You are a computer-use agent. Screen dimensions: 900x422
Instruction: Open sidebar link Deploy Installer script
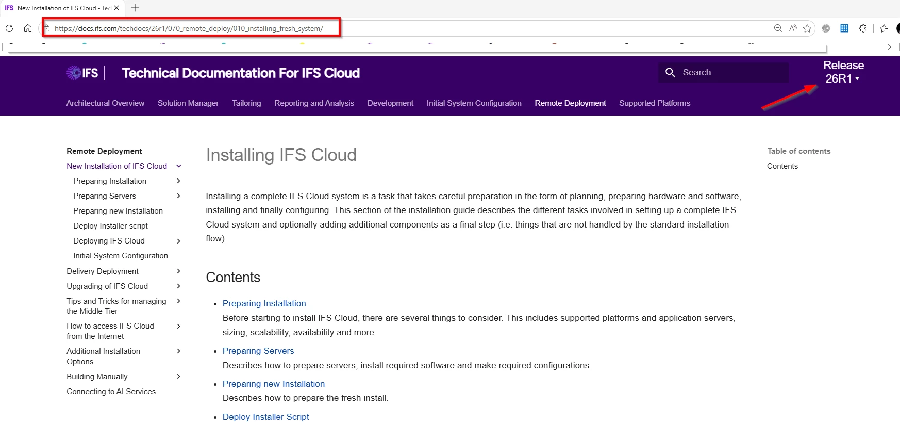click(x=110, y=226)
